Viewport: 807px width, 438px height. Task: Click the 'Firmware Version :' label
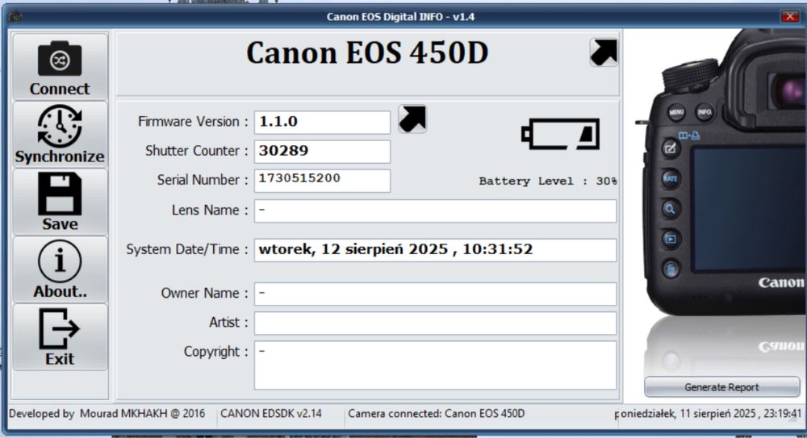point(193,122)
